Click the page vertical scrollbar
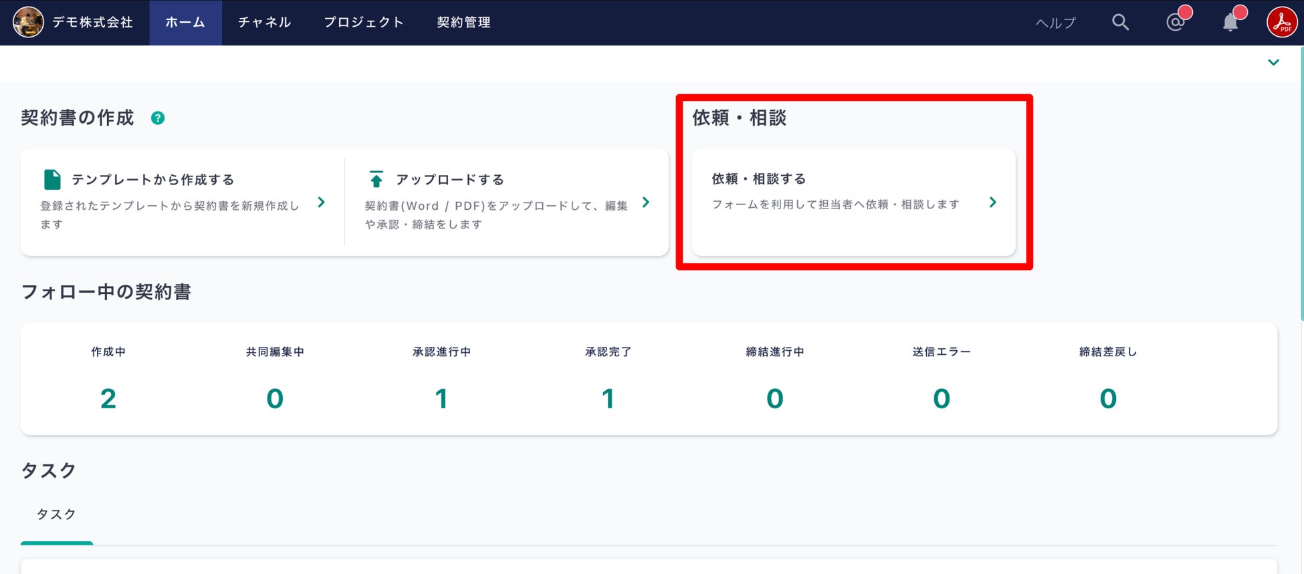The image size is (1304, 574). [x=1302, y=184]
